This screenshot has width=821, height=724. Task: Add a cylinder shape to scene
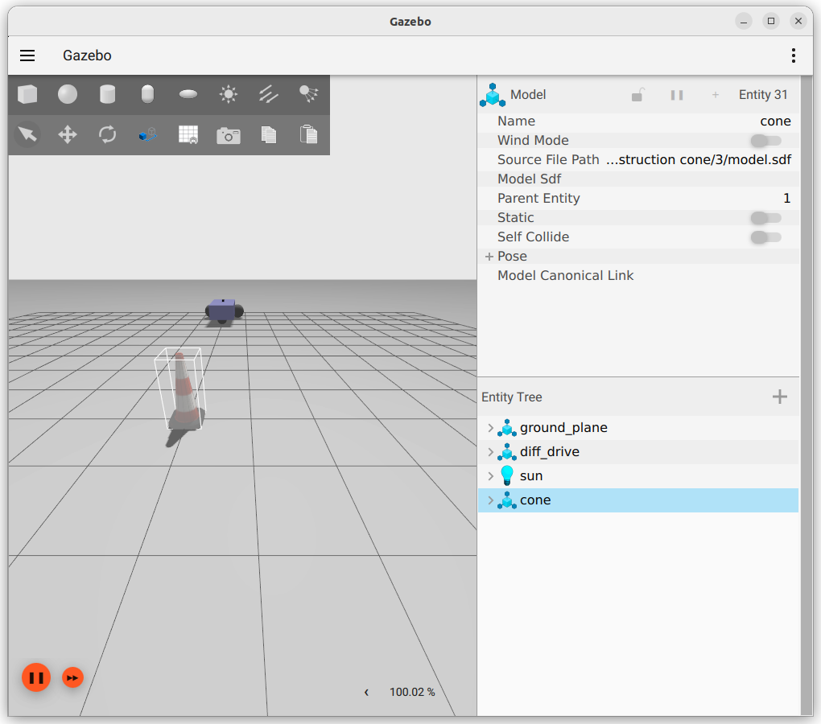point(107,95)
